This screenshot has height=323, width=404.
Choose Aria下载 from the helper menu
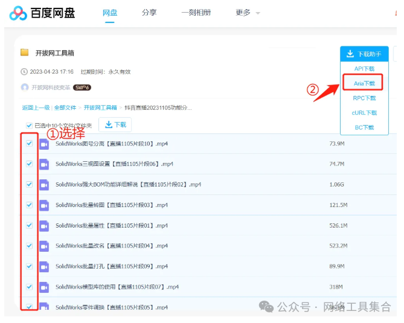[x=364, y=83]
